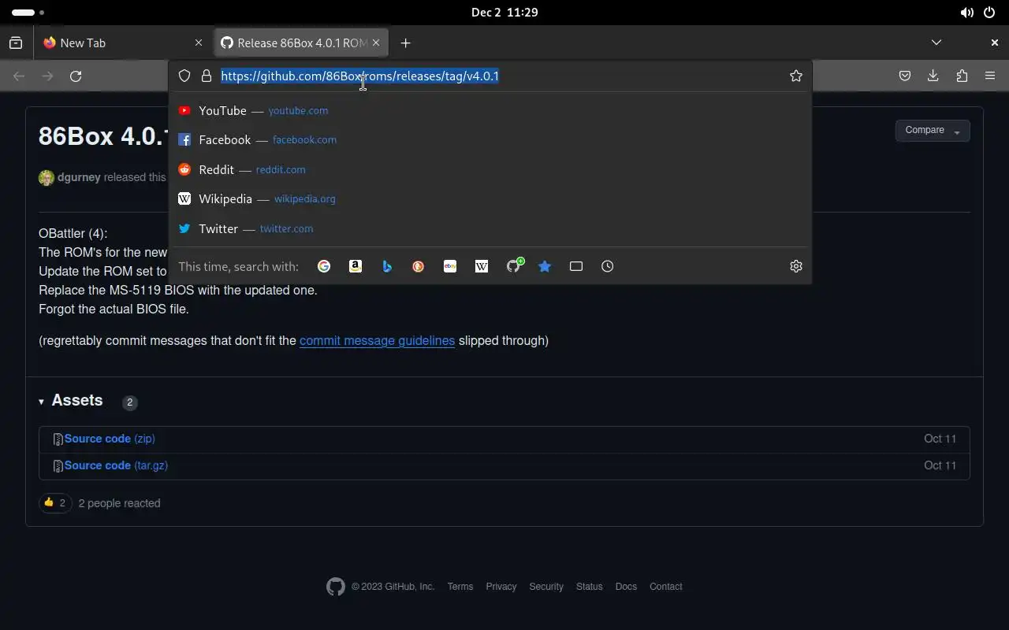Go back to previous page
This screenshot has width=1009, height=630.
pyautogui.click(x=19, y=76)
